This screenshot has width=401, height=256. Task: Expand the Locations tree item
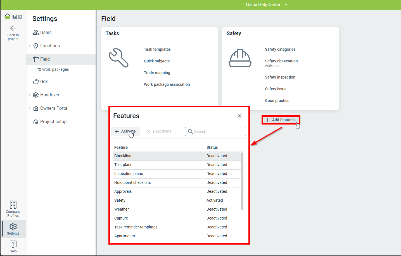point(30,46)
